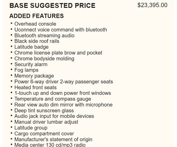The image size is (177, 147).
Task: Select Chrome license plate brow and pocket
Action: [x=58, y=53]
